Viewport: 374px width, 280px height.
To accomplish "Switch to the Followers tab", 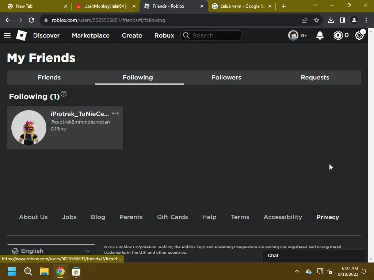I will 226,77.
